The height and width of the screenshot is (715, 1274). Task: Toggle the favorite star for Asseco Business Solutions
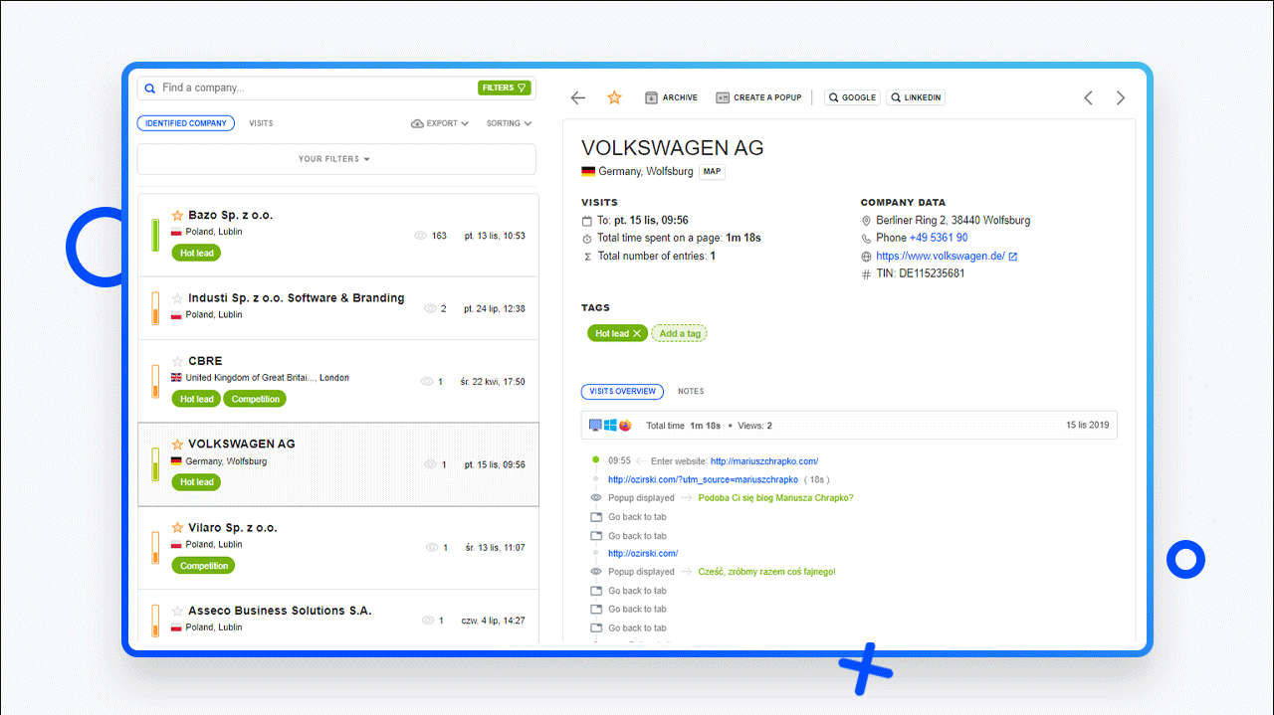[177, 611]
